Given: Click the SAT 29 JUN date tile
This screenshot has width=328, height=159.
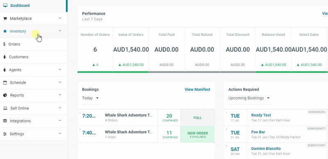Looking at the screenshot, I should [235, 151].
